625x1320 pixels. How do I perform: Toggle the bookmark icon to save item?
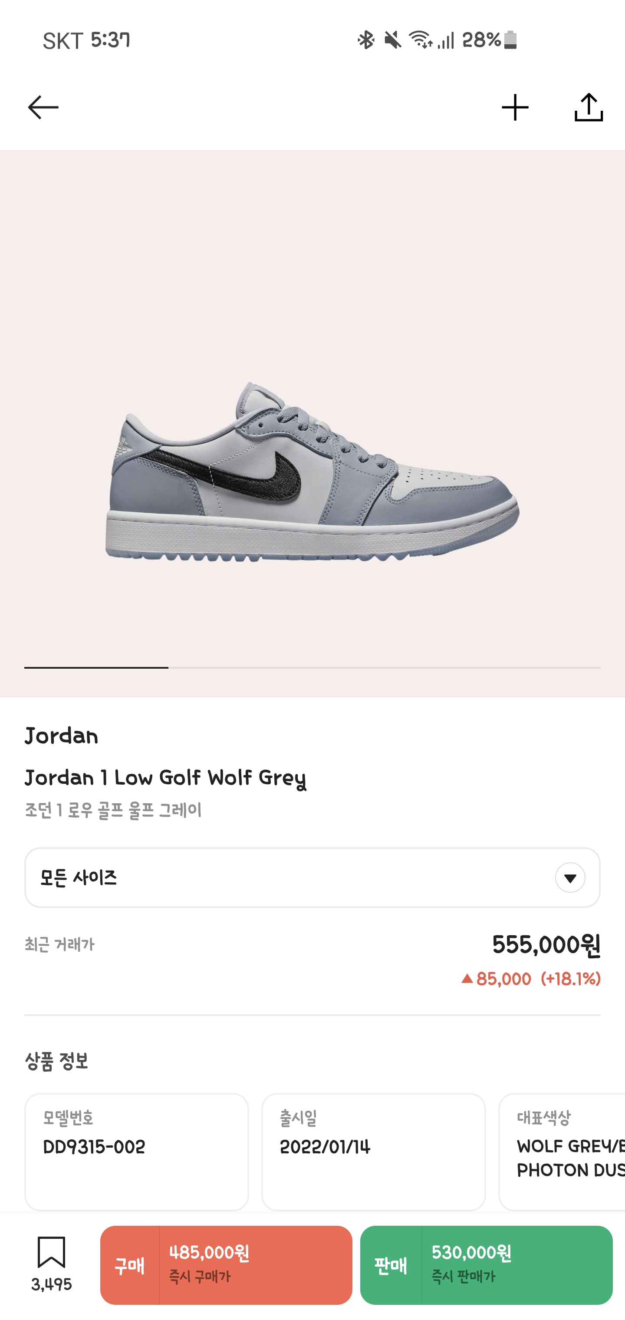(x=51, y=1252)
